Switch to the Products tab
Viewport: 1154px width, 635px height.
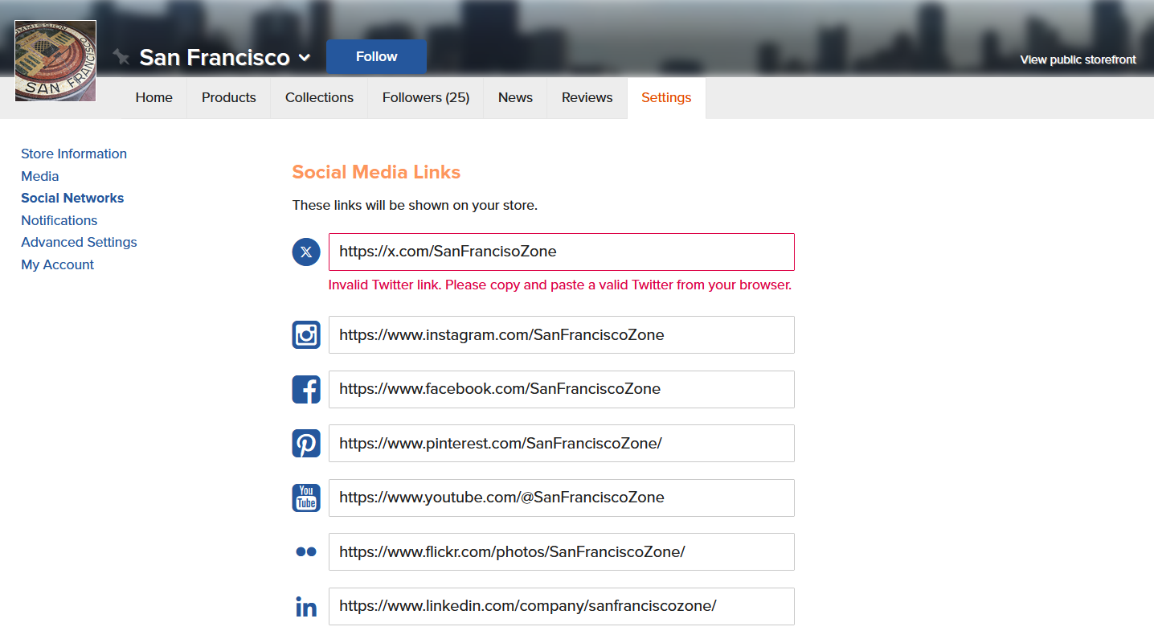229,97
